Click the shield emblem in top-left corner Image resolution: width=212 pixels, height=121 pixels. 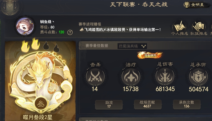tap(10, 7)
